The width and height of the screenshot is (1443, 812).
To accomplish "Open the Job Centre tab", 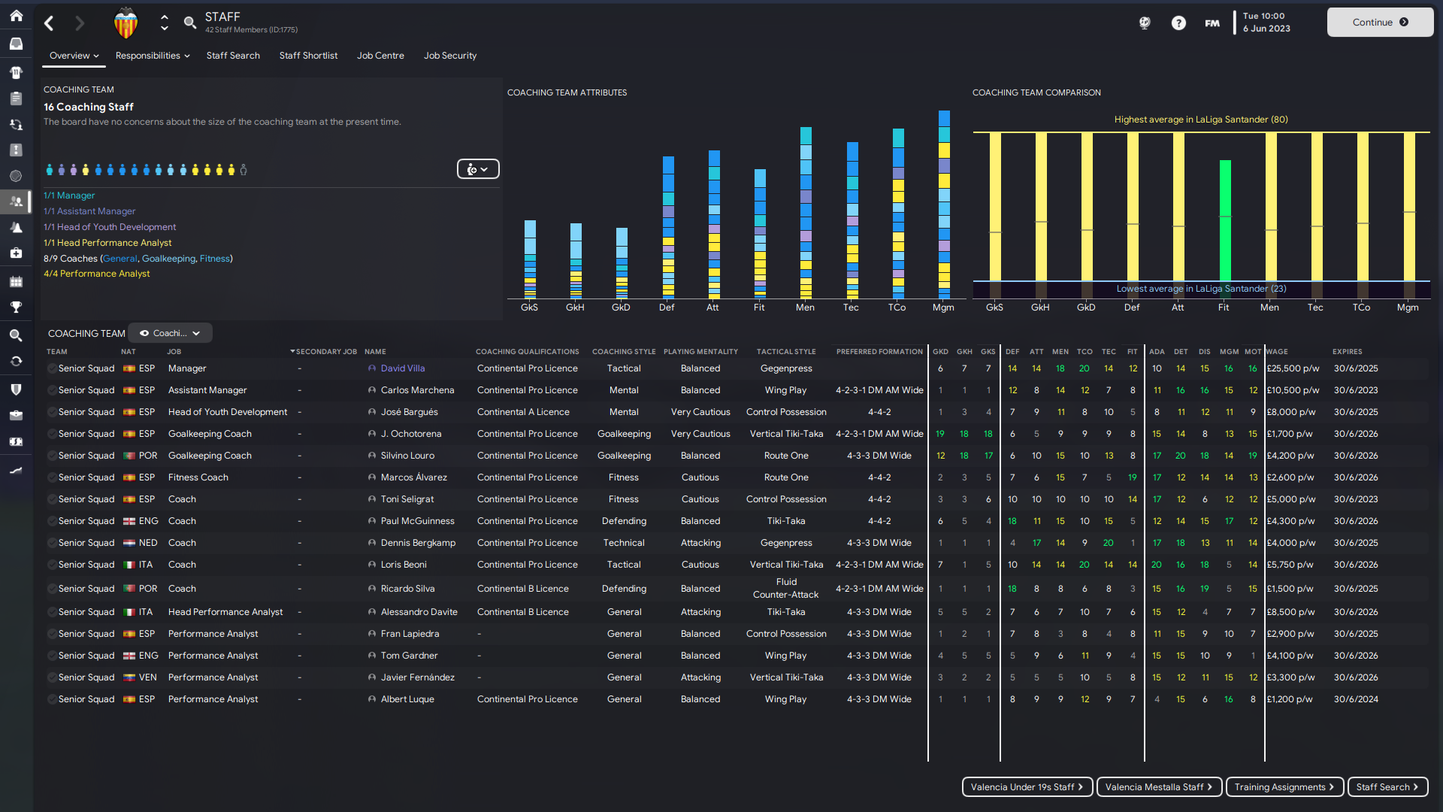I will [x=380, y=56].
